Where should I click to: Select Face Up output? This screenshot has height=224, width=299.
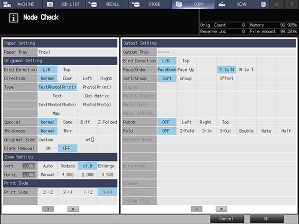coord(186,70)
